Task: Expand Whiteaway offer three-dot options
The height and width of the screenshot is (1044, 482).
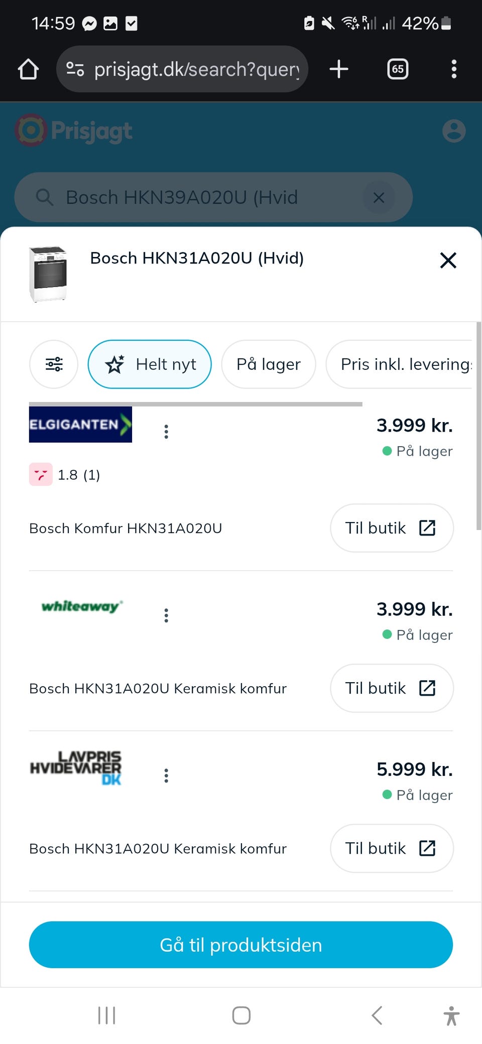Action: tap(166, 615)
